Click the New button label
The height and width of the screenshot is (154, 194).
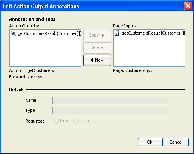pos(99,60)
